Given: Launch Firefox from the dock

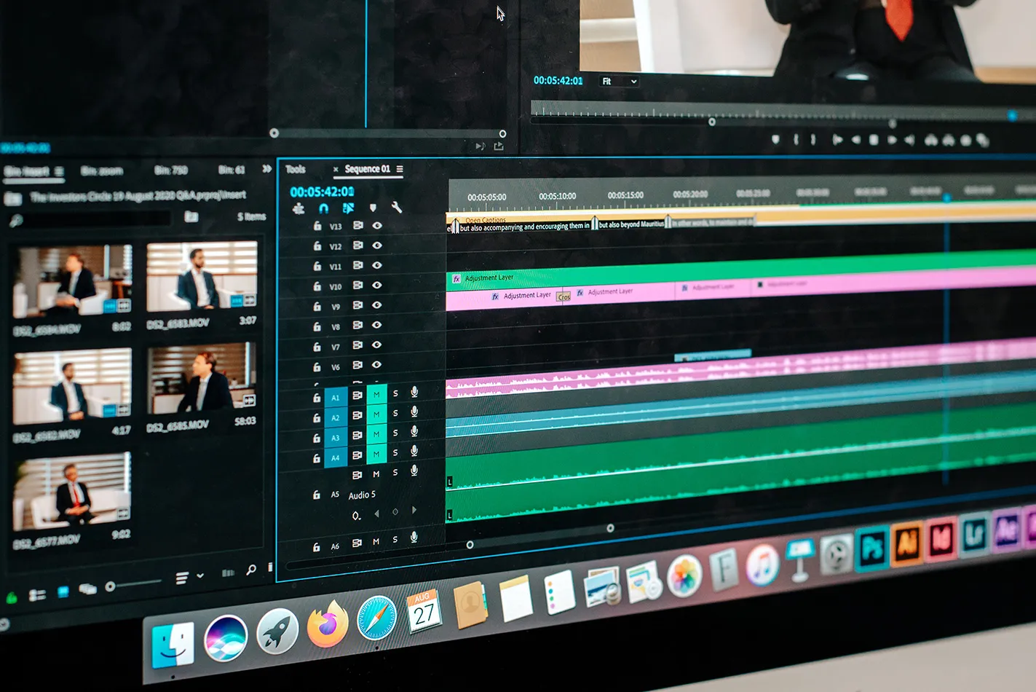Looking at the screenshot, I should point(327,625).
